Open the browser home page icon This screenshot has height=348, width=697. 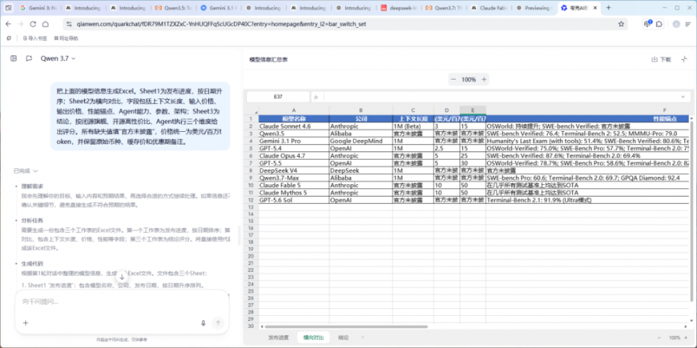coord(45,24)
